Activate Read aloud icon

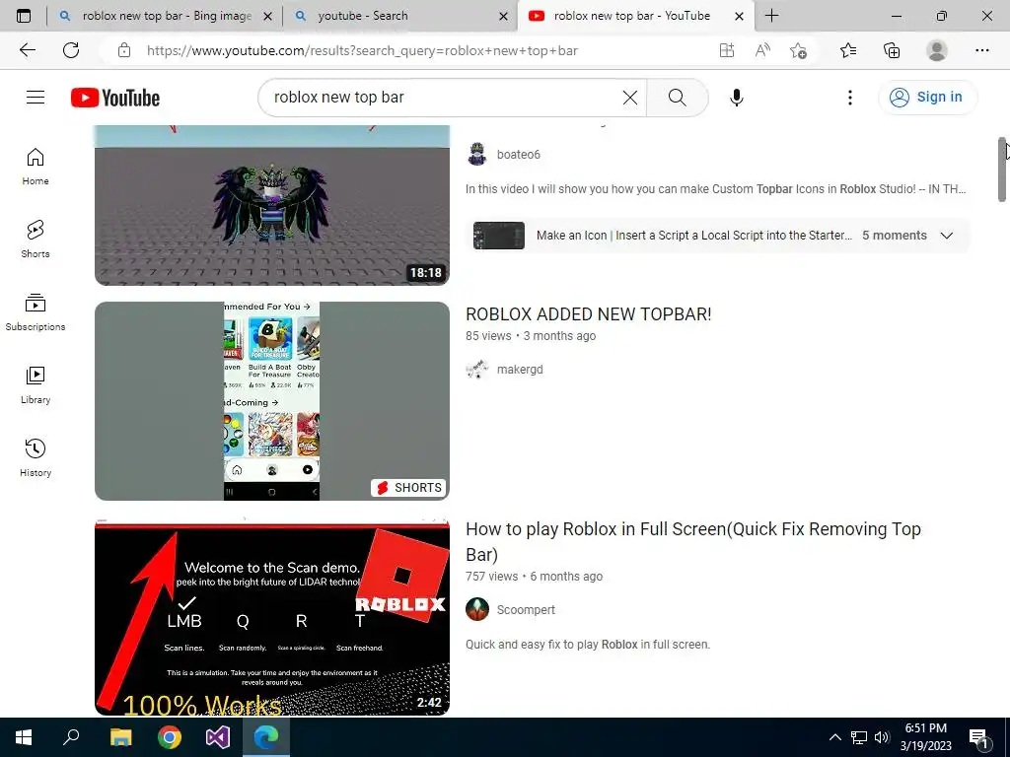coord(762,50)
